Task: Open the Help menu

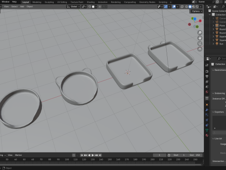Action: tap(14, 2)
